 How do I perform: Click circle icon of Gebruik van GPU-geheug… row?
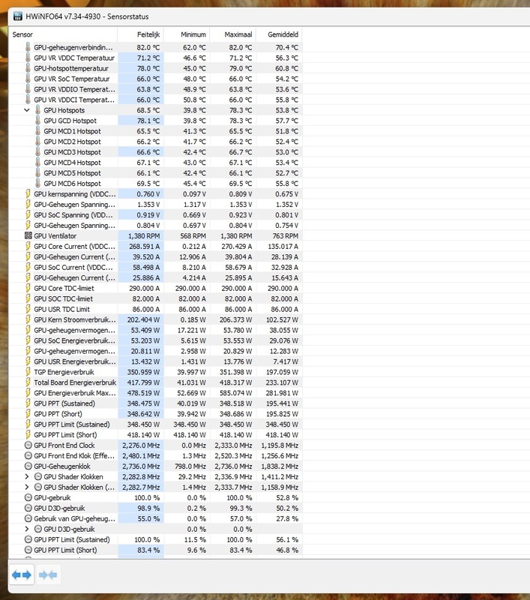[28, 518]
